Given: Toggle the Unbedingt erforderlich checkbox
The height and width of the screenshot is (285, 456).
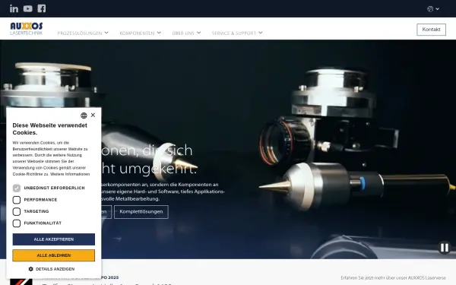Looking at the screenshot, I should (x=17, y=188).
